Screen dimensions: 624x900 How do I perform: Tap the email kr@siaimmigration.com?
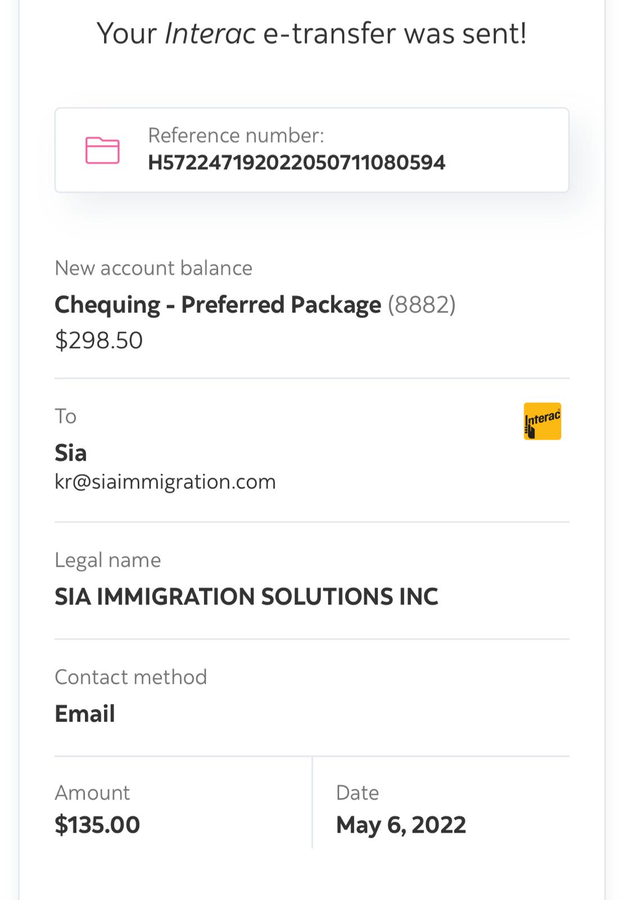pyautogui.click(x=165, y=482)
